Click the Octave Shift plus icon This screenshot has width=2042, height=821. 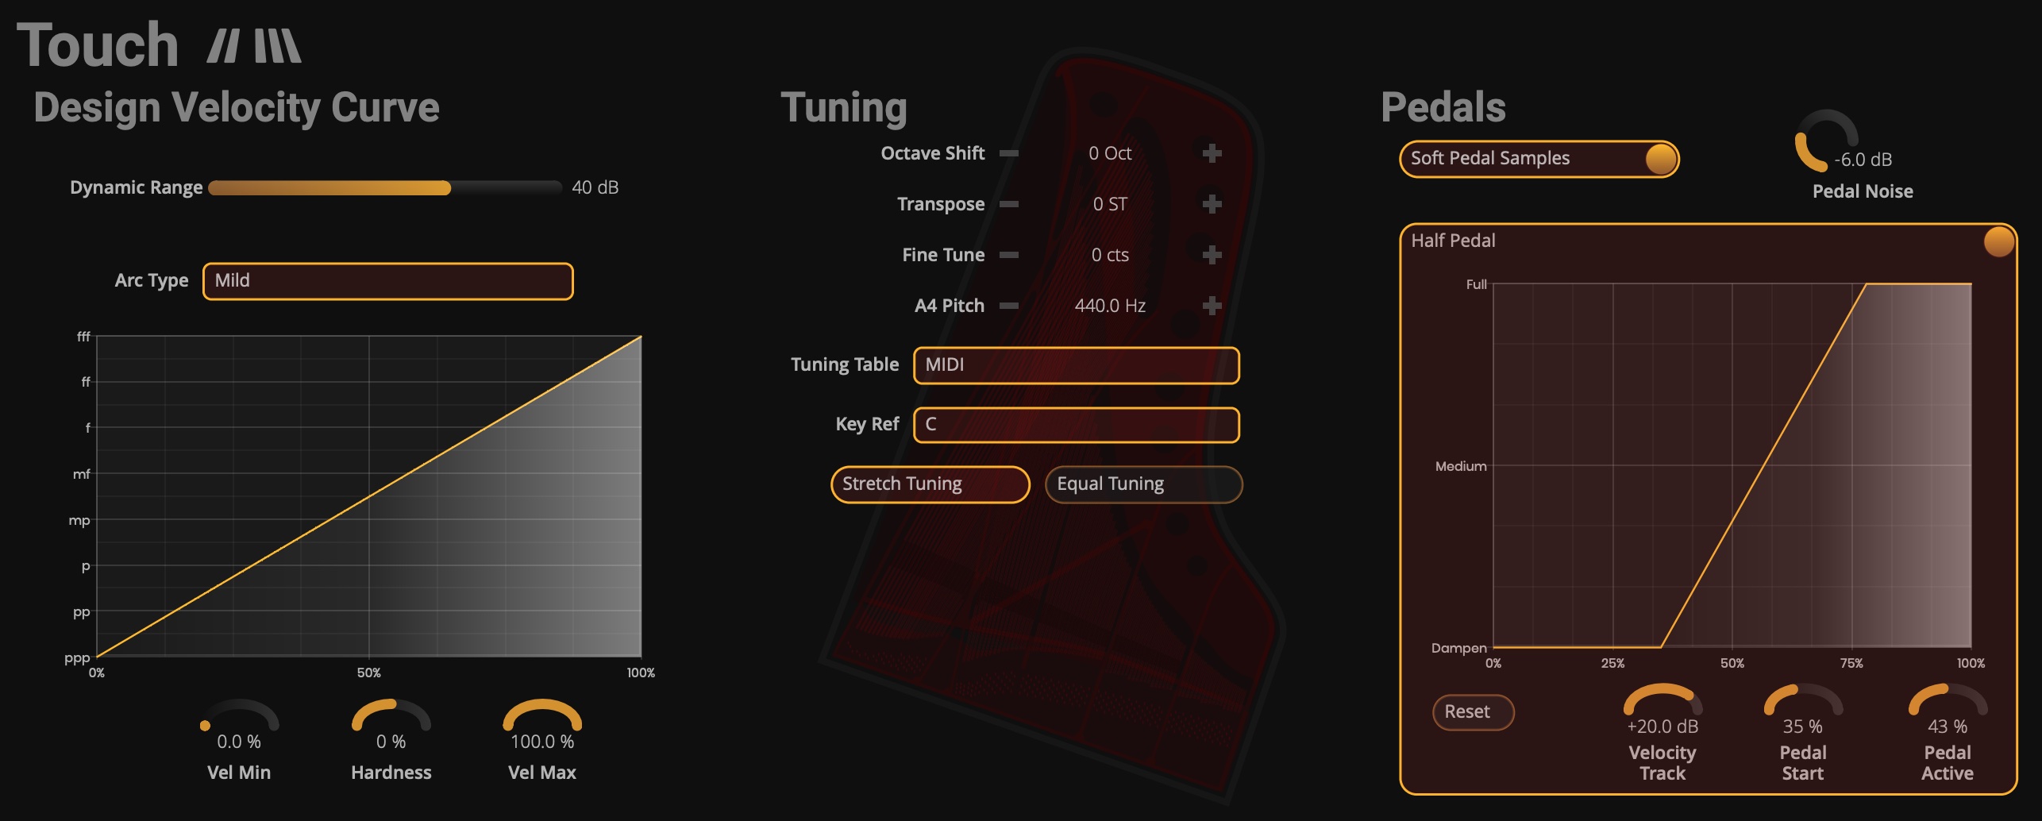click(1212, 153)
